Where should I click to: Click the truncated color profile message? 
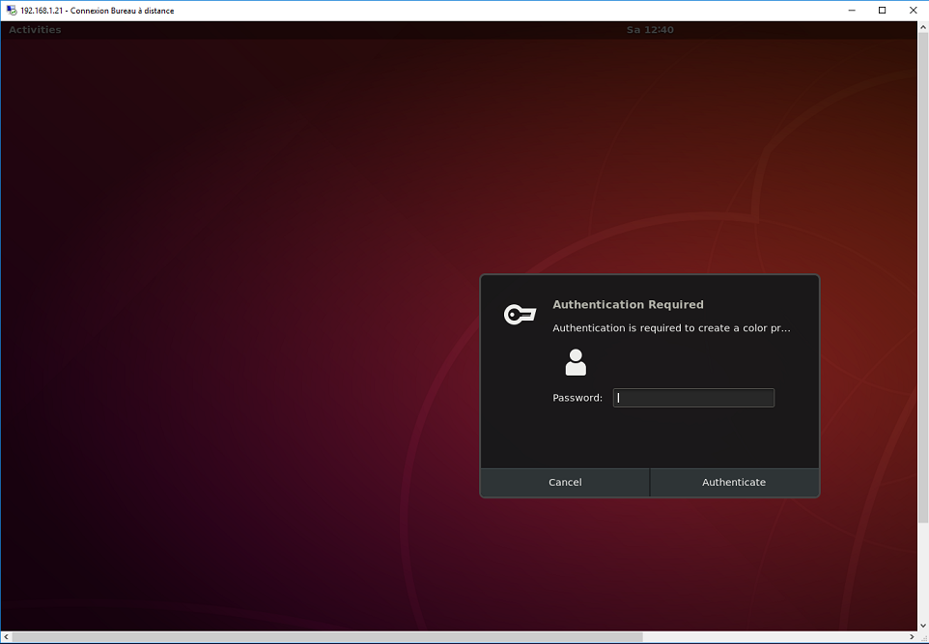[671, 328]
